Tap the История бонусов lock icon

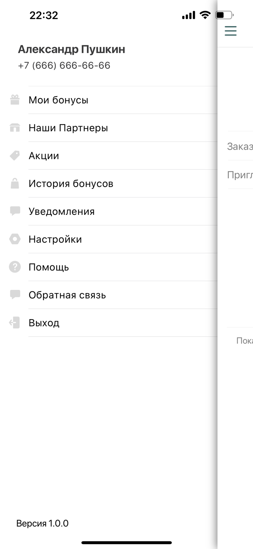(14, 183)
